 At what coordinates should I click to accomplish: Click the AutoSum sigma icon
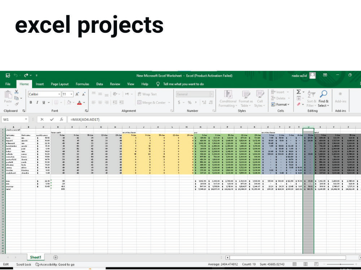299,92
